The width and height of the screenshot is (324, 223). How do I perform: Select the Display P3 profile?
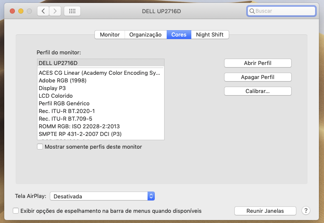click(x=101, y=88)
